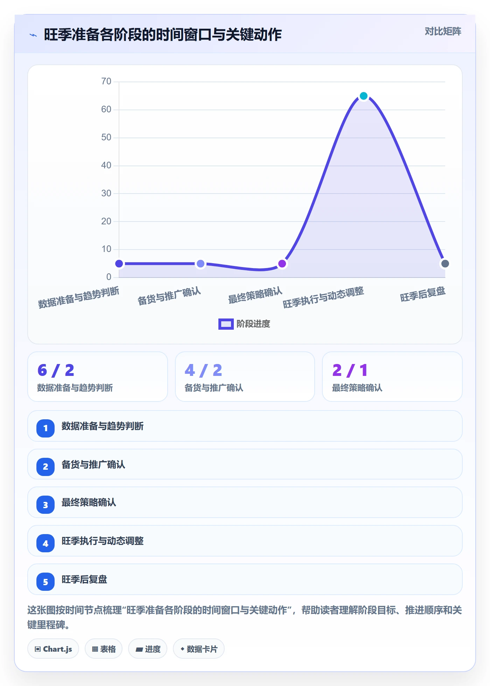Select list row text 数据准备与趋势判断
Viewport: 490px width, 686px height.
click(x=103, y=426)
